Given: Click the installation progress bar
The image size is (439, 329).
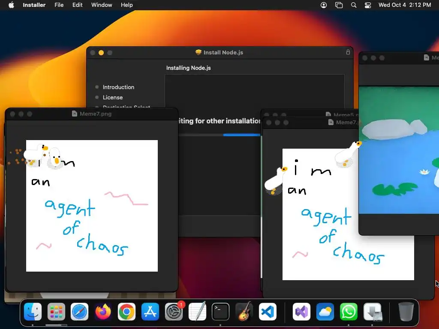Looking at the screenshot, I should (x=219, y=135).
